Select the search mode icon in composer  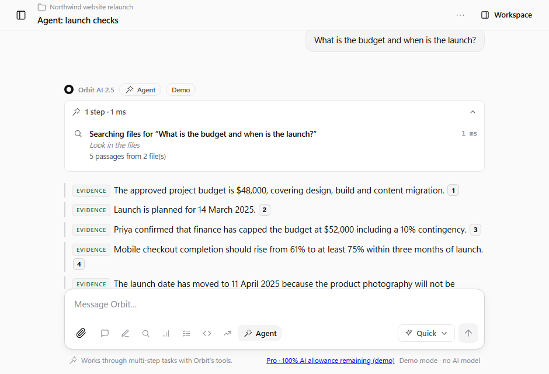pos(145,333)
